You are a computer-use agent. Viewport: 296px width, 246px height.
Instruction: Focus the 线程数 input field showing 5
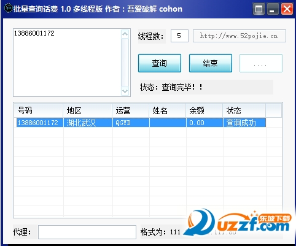coord(179,36)
